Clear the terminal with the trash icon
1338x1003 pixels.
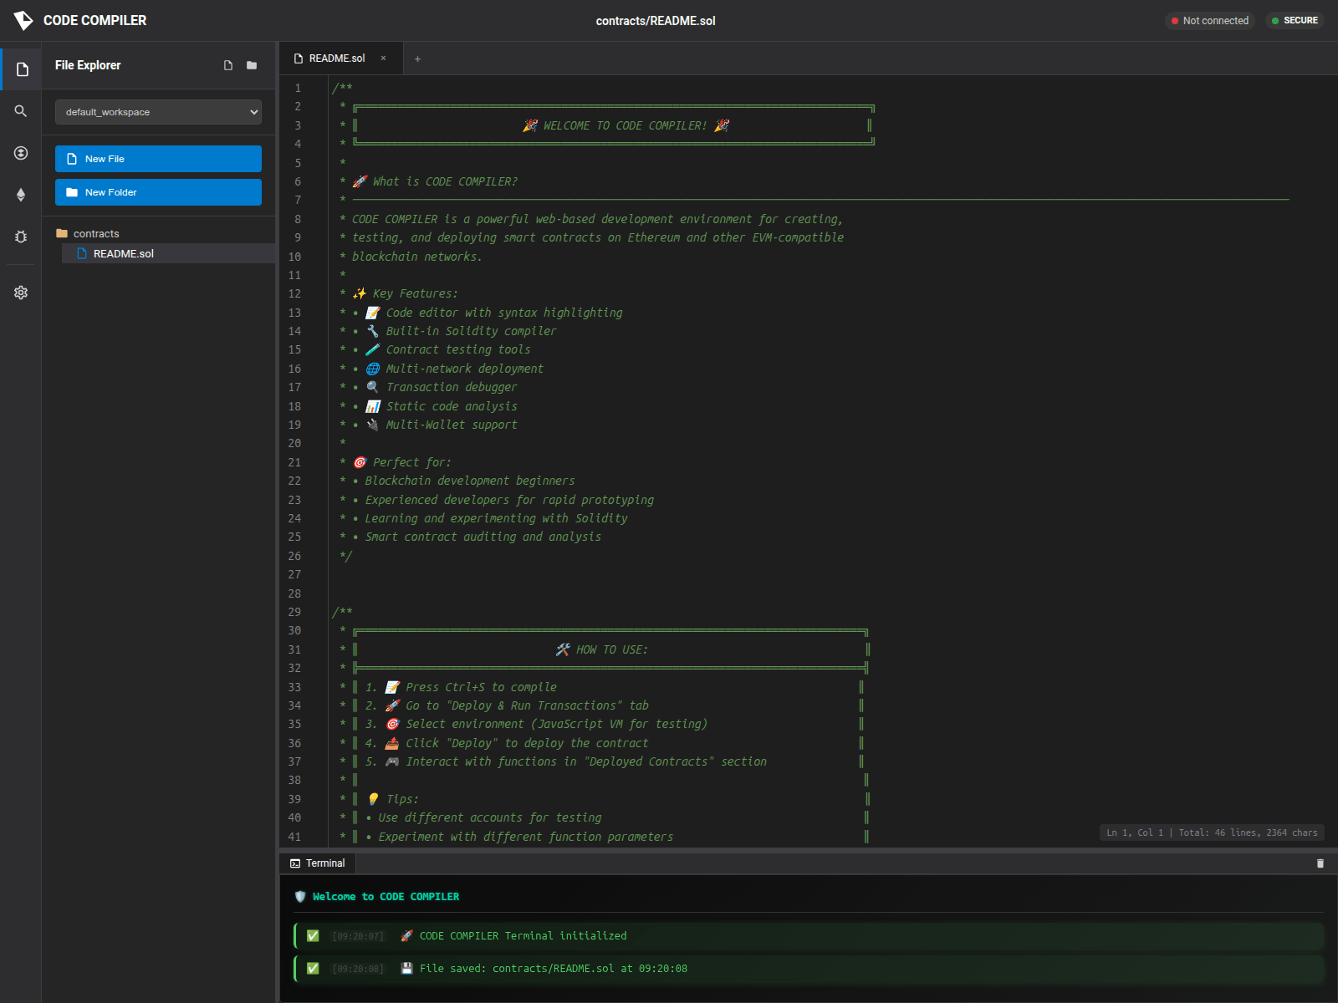click(1320, 863)
